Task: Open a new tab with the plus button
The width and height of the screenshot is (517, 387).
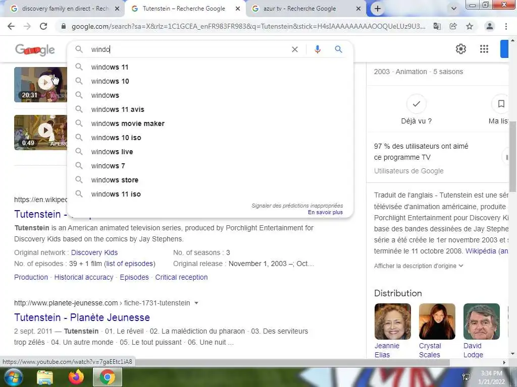Action: (x=378, y=9)
